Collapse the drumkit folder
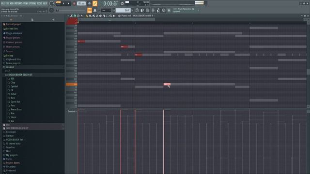 point(10,67)
